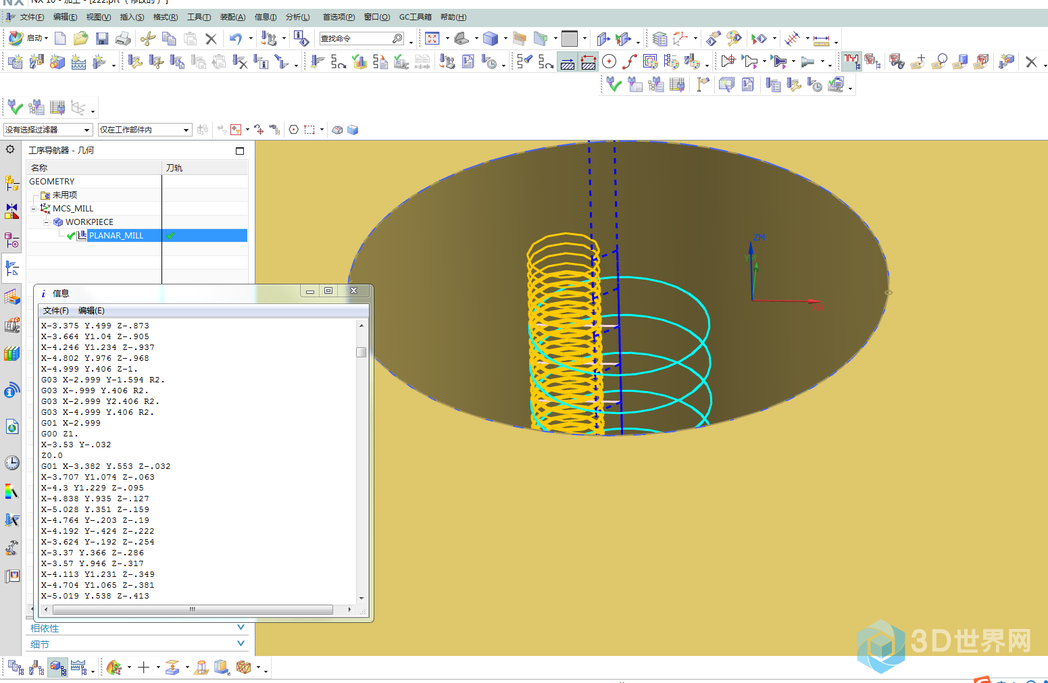Open the dropdown arrow next to Undo
The width and height of the screenshot is (1048, 683).
point(251,39)
